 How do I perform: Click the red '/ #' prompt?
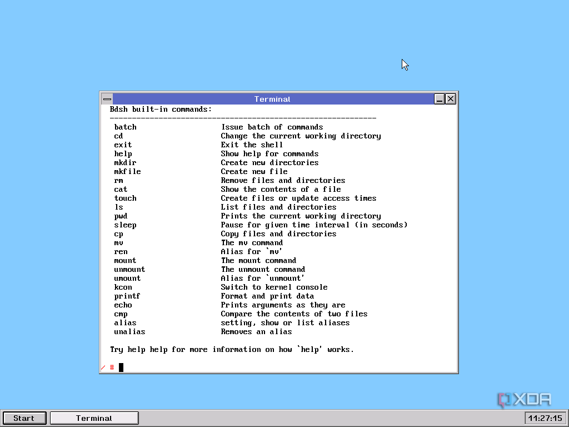tap(107, 368)
